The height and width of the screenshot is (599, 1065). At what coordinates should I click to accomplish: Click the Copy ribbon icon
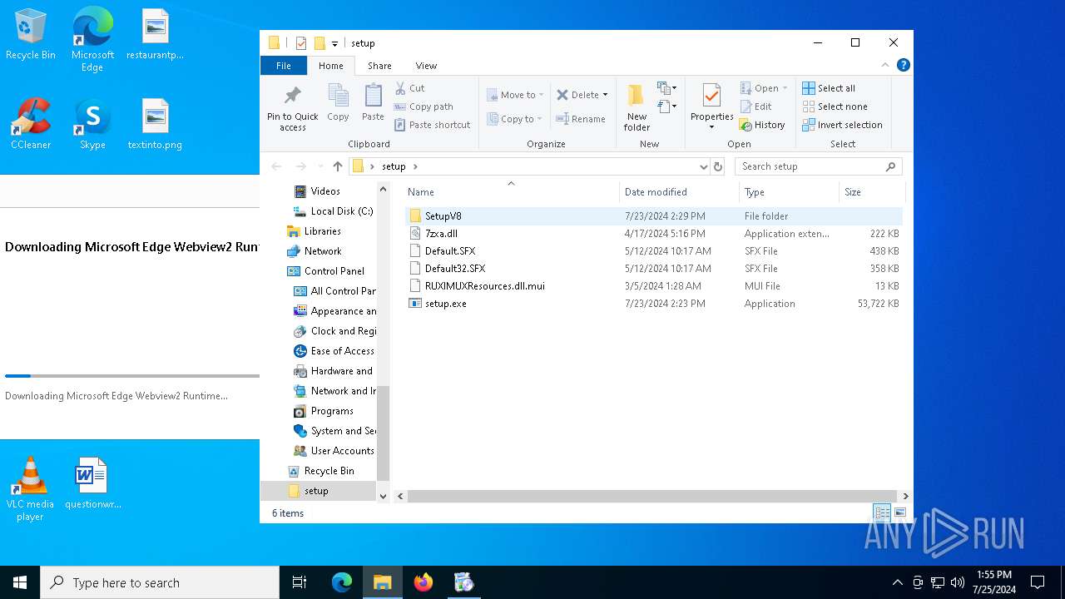[338, 103]
